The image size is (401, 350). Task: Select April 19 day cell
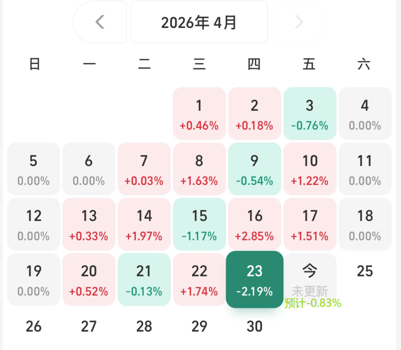pos(33,279)
